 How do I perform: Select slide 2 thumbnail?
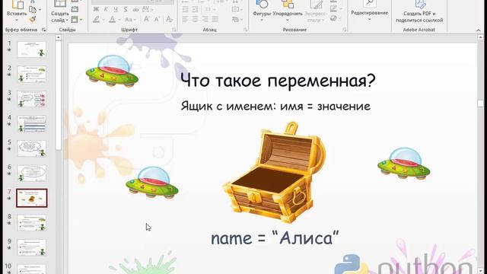tap(32, 75)
